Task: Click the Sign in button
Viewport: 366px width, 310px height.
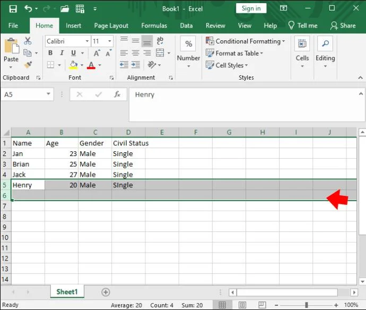Action: coord(251,8)
